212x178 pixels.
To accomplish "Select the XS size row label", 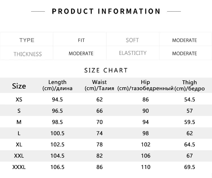I will tap(19, 99).
